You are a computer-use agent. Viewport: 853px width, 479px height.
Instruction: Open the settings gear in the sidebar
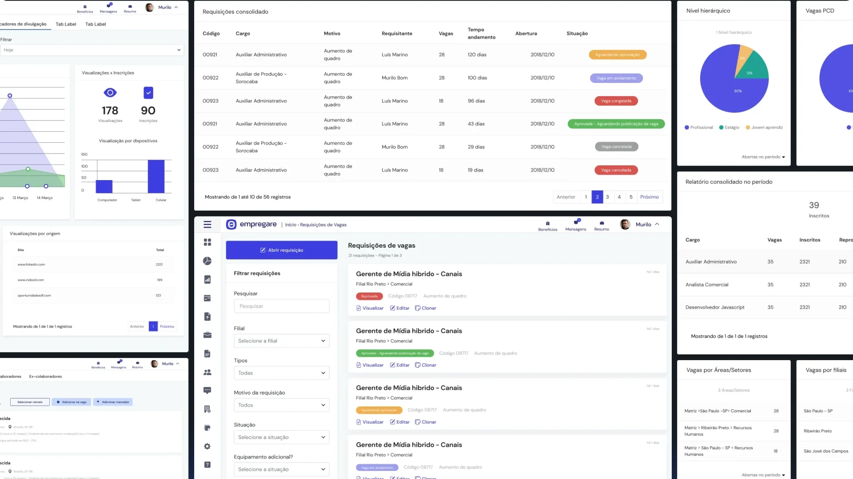point(207,446)
